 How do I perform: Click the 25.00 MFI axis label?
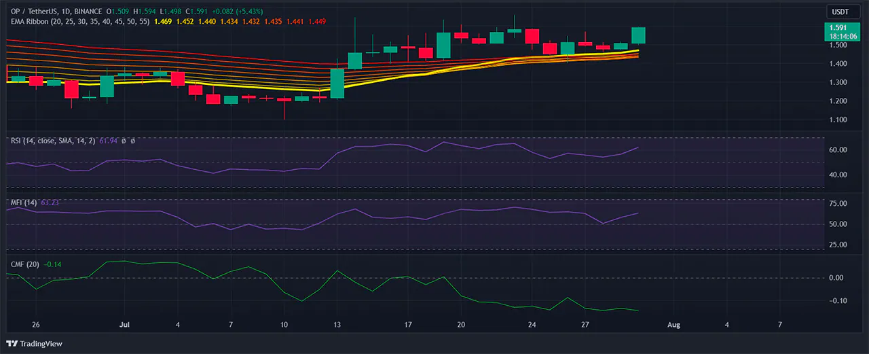pyautogui.click(x=837, y=245)
